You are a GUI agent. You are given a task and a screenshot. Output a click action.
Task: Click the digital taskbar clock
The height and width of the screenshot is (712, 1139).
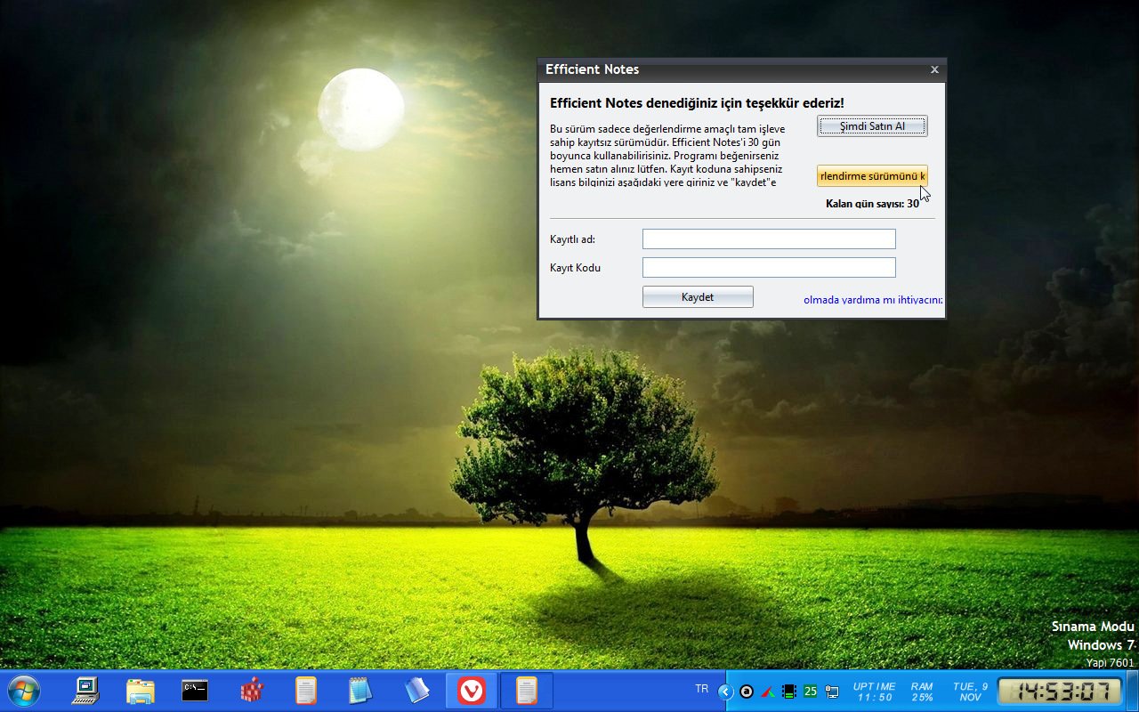point(1058,692)
